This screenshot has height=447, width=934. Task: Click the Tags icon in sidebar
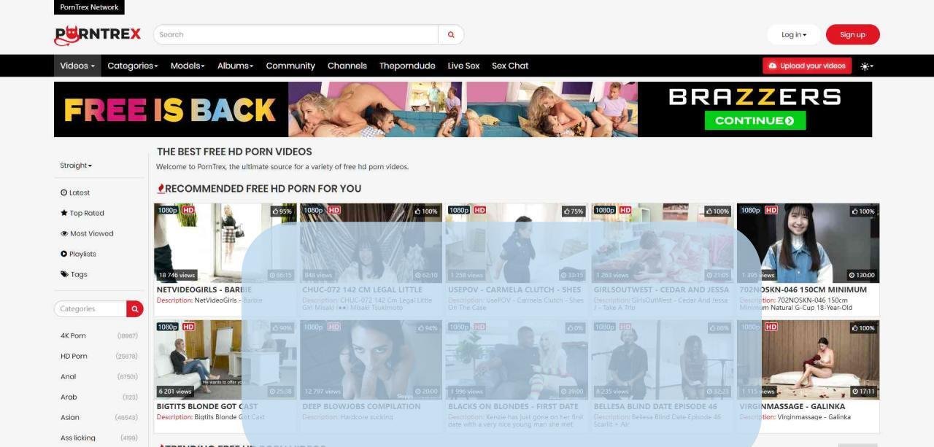click(63, 274)
